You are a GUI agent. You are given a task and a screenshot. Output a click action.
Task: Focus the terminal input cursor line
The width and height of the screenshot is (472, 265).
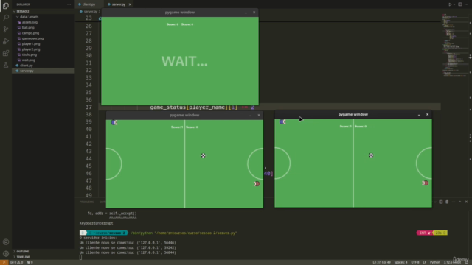(80, 258)
